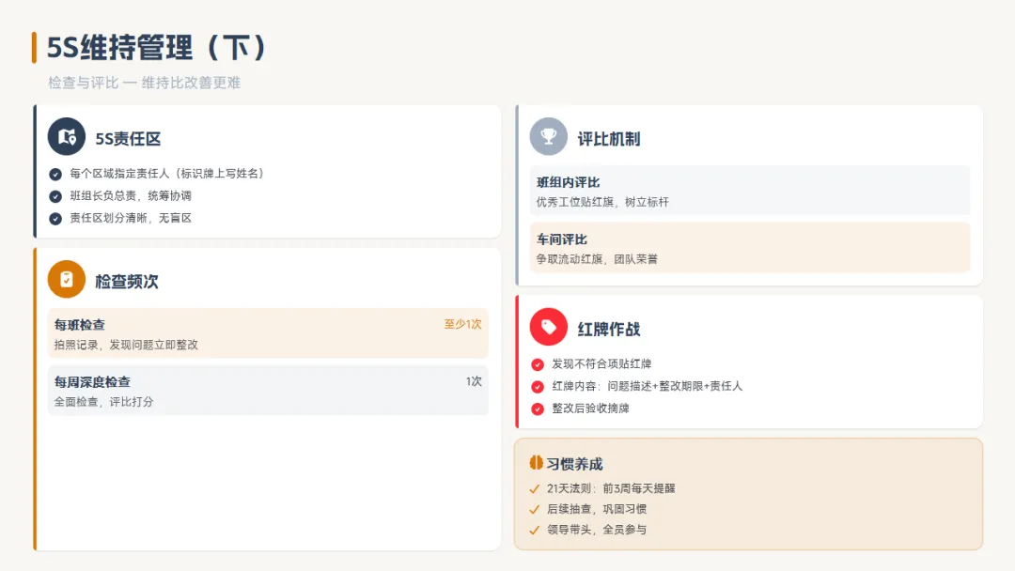This screenshot has height=571, width=1015.
Task: Click red checkmark beside 发现不符合项贴红牌
Action: point(538,364)
